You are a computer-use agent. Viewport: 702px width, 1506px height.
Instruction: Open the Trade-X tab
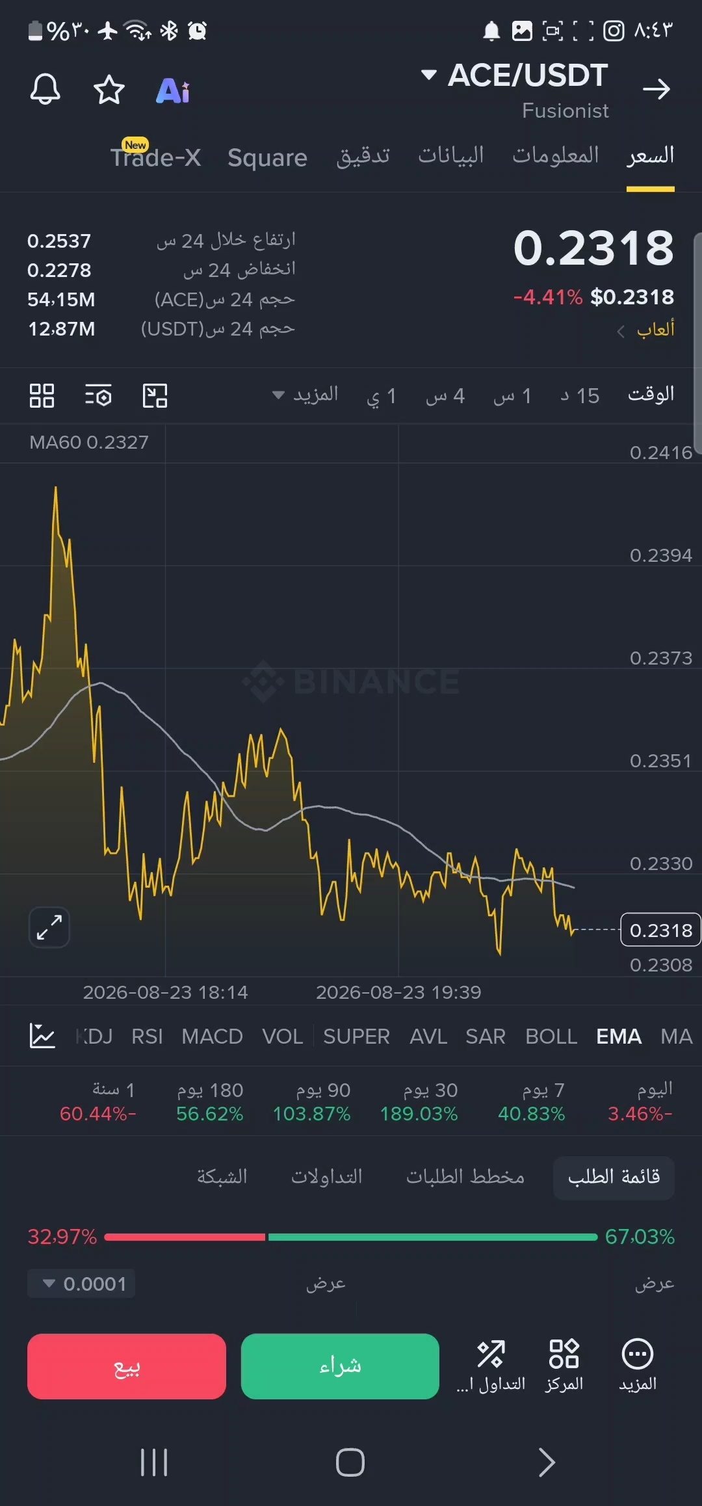pos(156,156)
